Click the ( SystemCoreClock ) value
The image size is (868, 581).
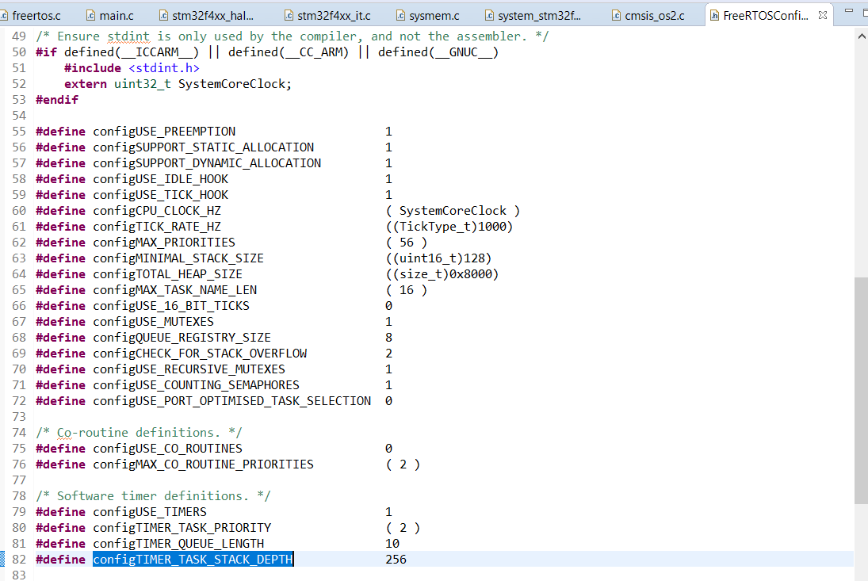[453, 211]
